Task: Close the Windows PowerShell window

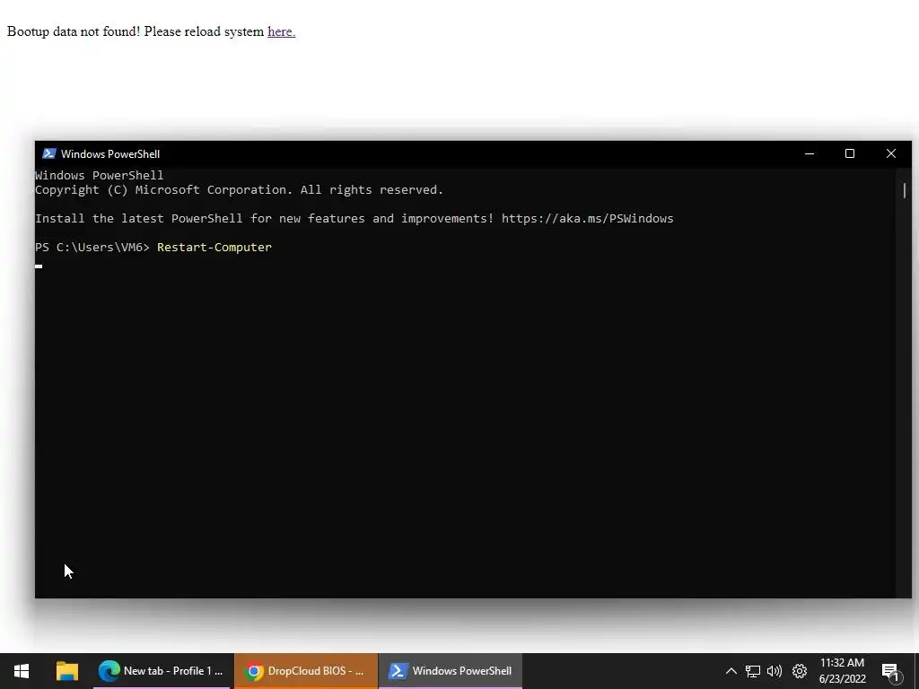Action: click(x=891, y=154)
